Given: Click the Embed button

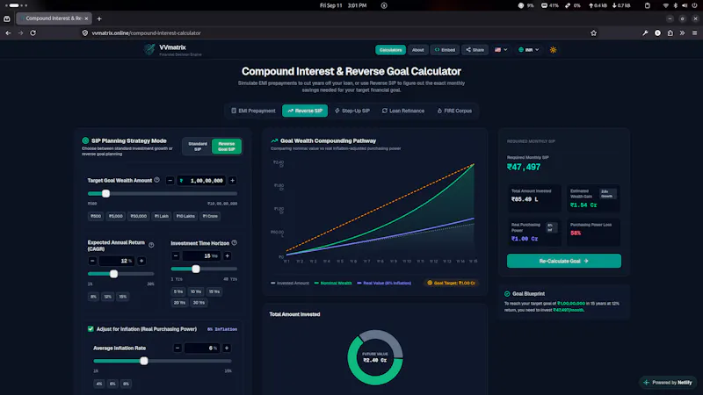Looking at the screenshot, I should [x=445, y=50].
